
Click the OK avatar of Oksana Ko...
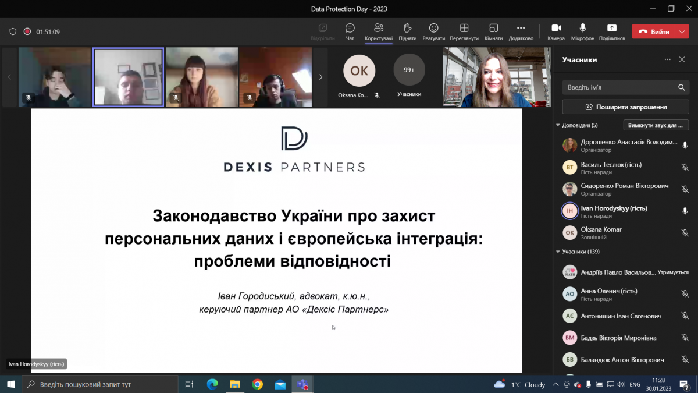click(x=359, y=70)
